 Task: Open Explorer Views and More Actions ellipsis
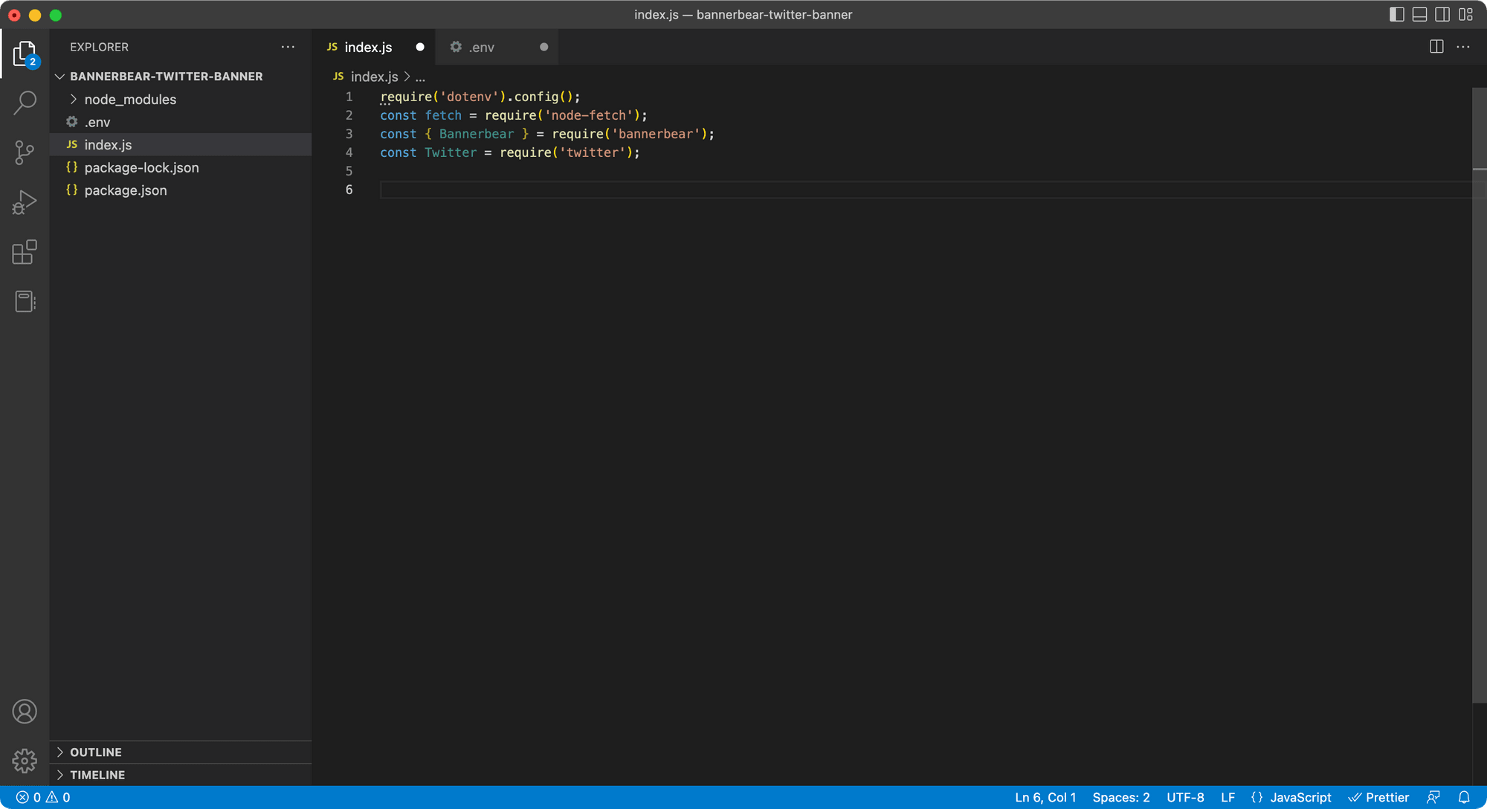coord(288,47)
